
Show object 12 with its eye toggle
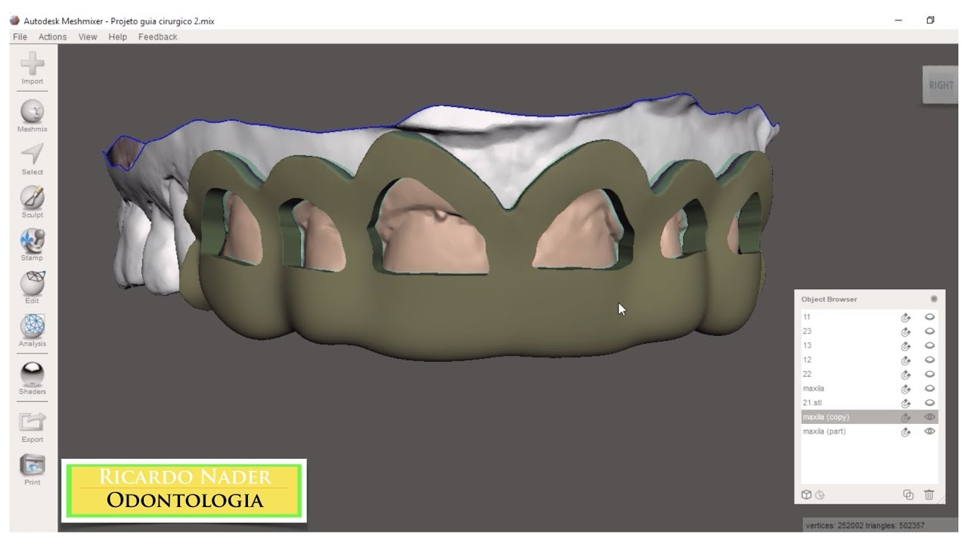[930, 360]
